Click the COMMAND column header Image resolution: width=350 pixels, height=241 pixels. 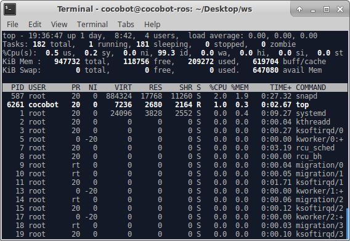click(x=311, y=88)
